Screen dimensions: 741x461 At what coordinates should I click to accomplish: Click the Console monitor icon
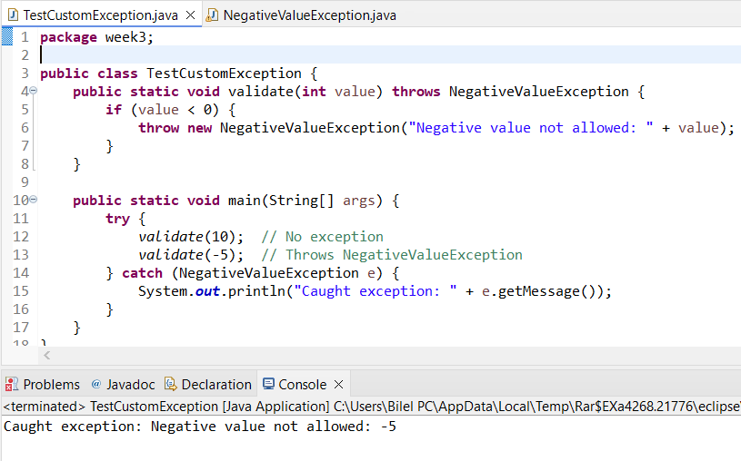268,384
